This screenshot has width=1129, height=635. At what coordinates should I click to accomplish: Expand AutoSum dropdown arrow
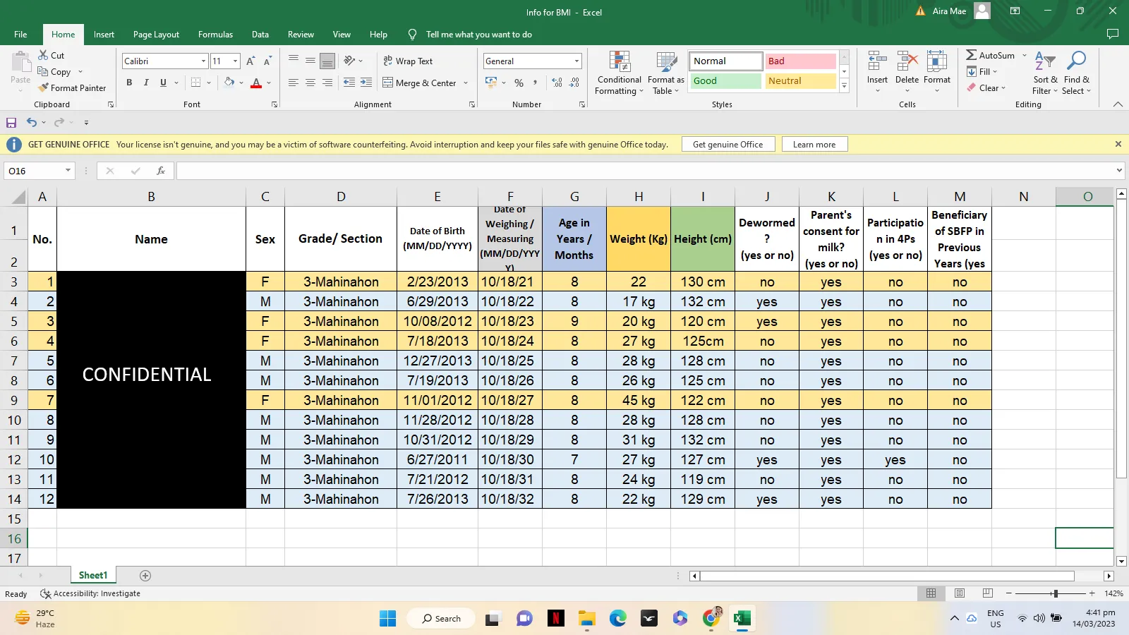click(1025, 55)
